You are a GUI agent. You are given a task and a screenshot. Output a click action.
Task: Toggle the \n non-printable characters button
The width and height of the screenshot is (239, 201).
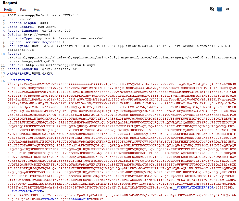[x=227, y=9]
